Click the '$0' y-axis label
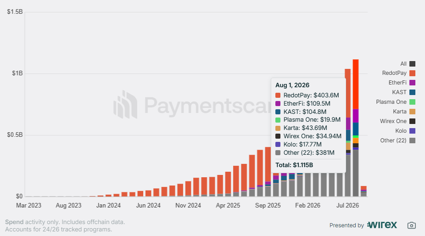 [x=19, y=196]
